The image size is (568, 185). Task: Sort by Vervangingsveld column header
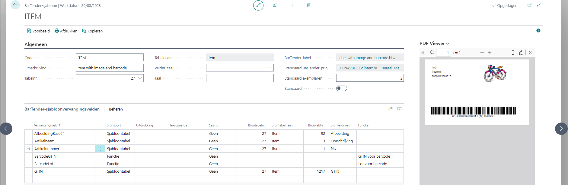(x=47, y=125)
